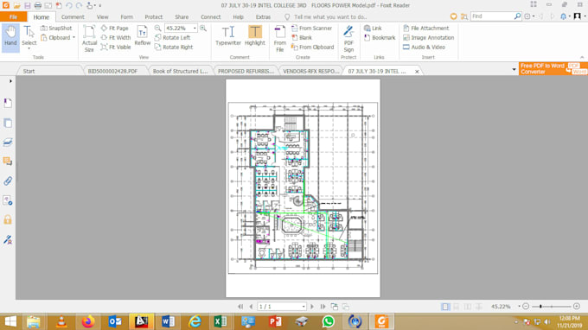Open the page number dropdown
Screen dimensions: 588x330
(303, 307)
